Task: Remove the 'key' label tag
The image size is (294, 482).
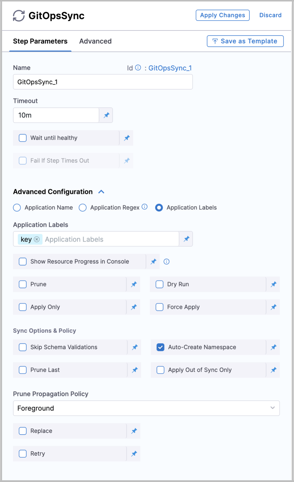Action: (x=37, y=239)
